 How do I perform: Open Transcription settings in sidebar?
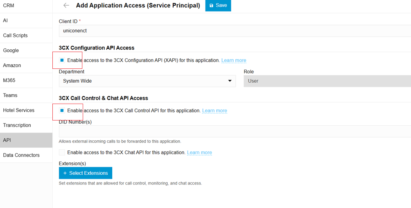[x=17, y=125]
